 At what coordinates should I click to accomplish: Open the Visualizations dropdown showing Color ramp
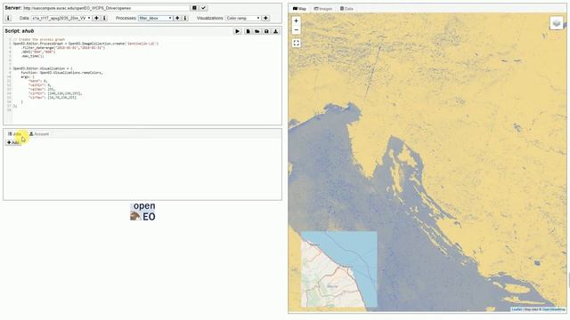[x=243, y=18]
